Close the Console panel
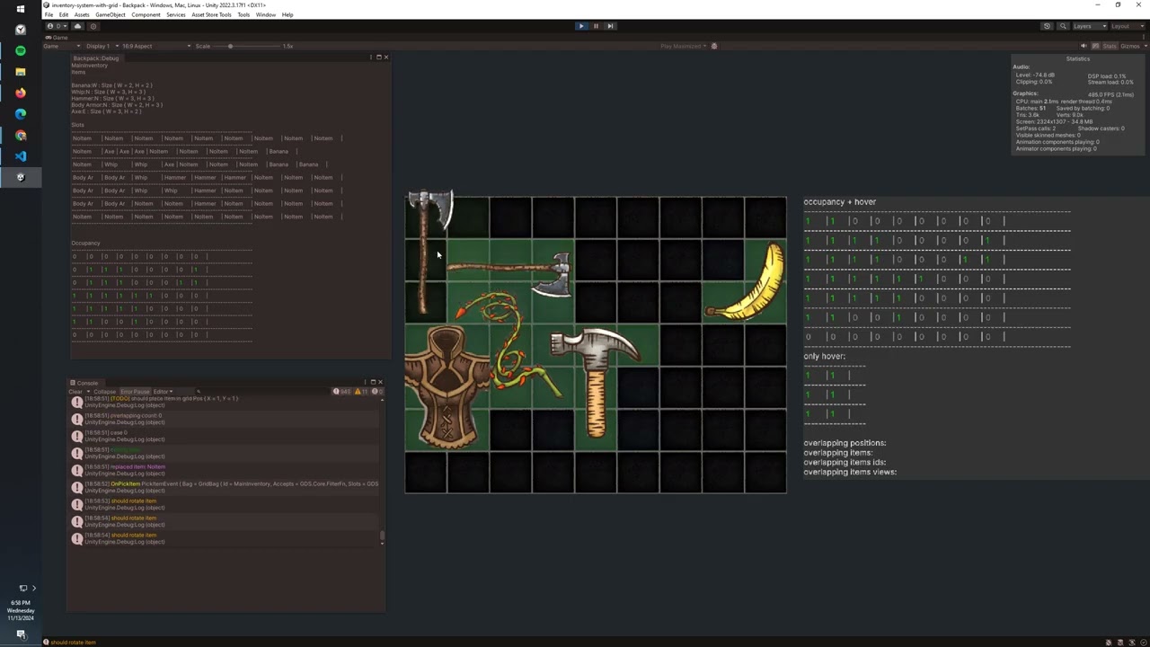 380,382
